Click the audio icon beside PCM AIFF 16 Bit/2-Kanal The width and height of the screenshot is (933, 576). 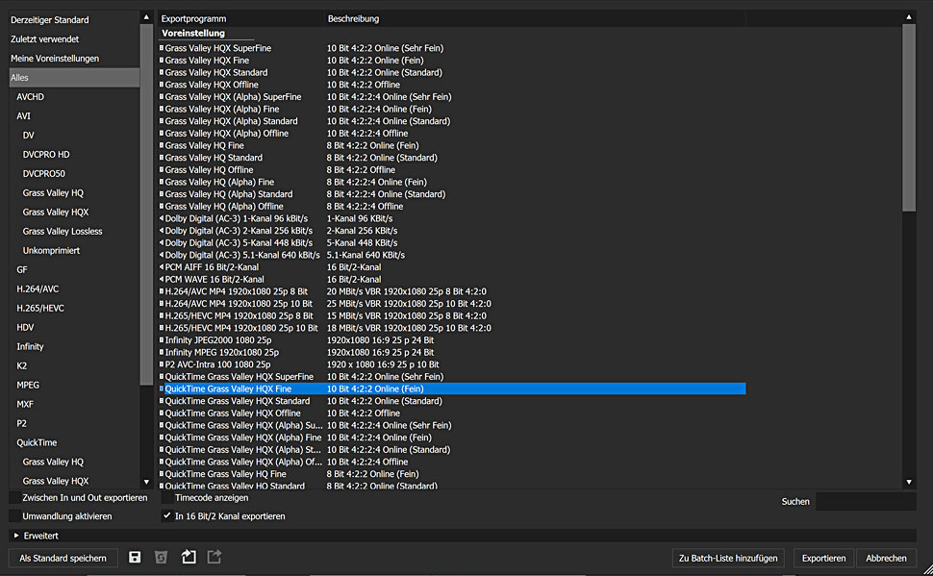point(162,267)
